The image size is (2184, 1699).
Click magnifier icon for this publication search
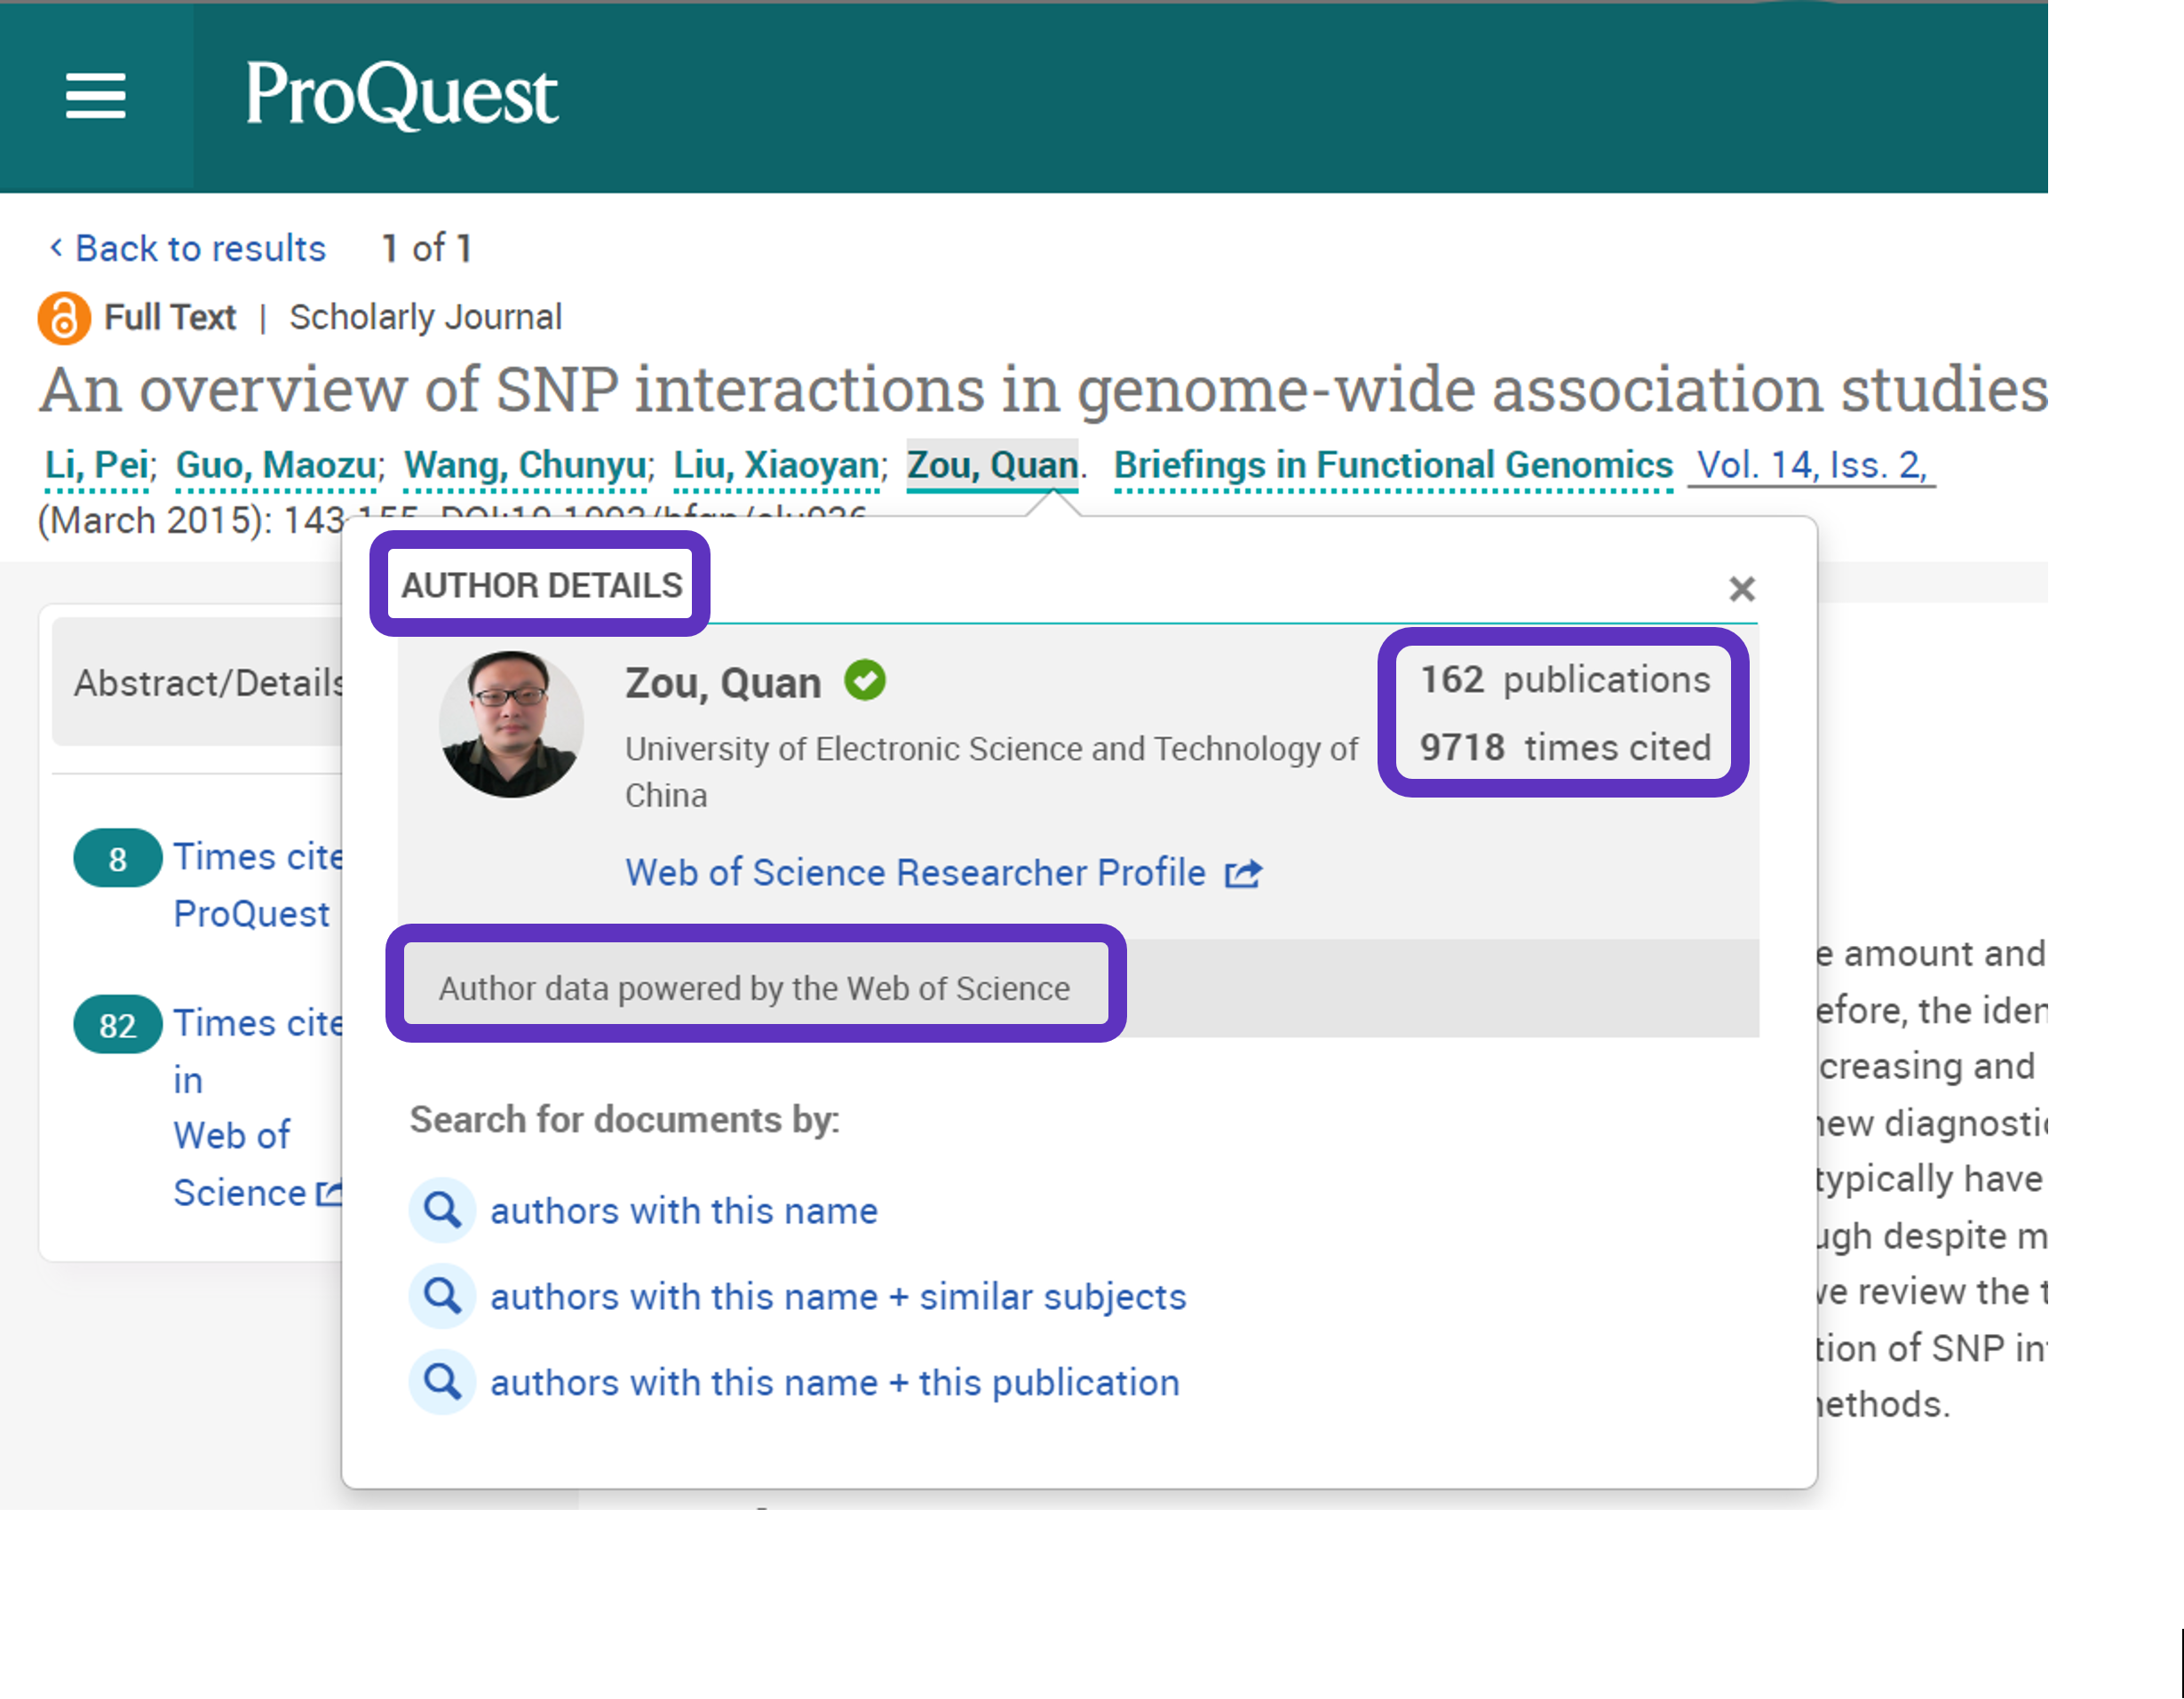tap(442, 1382)
